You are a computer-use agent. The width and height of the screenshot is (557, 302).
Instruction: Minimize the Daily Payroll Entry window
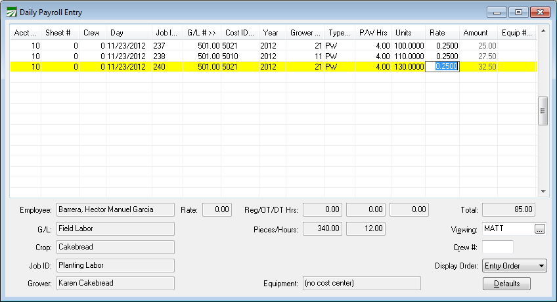tap(499, 12)
